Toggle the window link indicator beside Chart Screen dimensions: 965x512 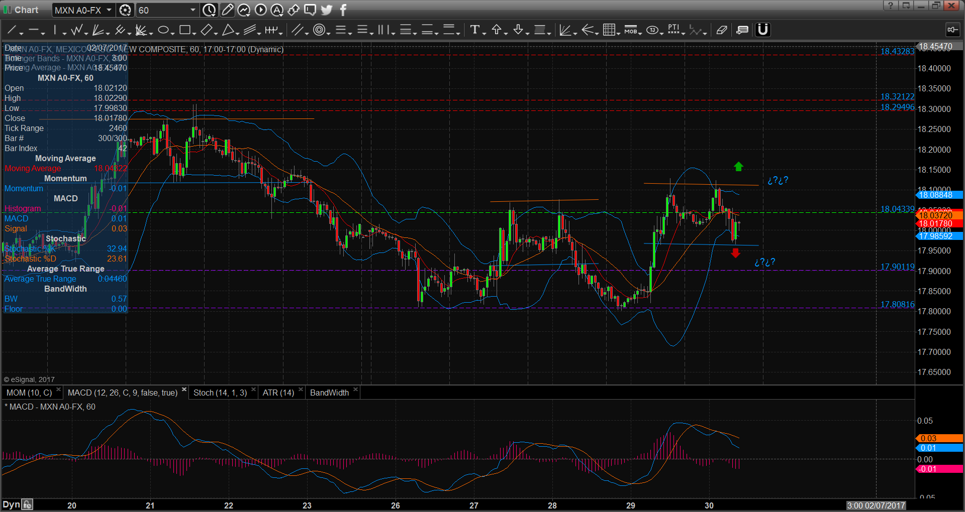coord(8,10)
